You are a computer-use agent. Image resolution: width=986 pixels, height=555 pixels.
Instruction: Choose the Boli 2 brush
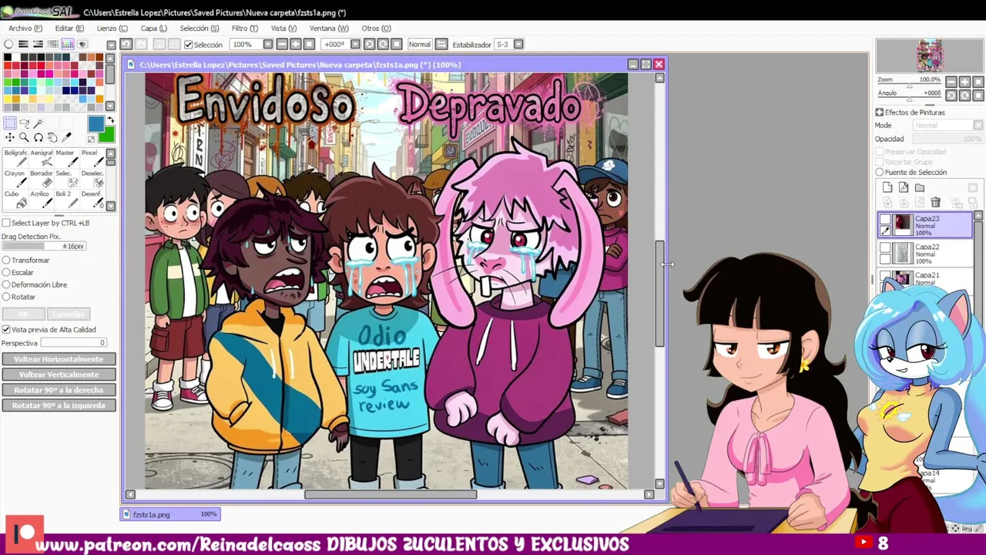[x=65, y=199]
